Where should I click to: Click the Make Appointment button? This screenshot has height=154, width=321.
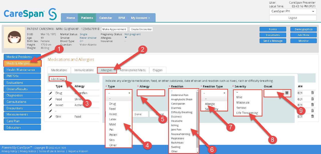114,29
